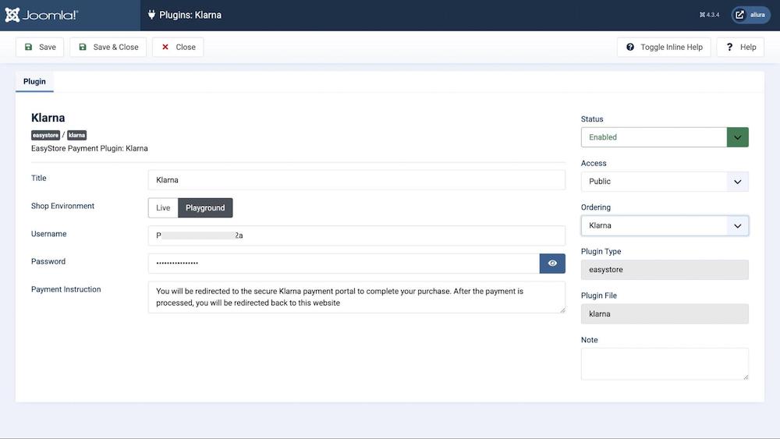Viewport: 780px width, 439px height.
Task: Click the Save button
Action: [x=40, y=47]
